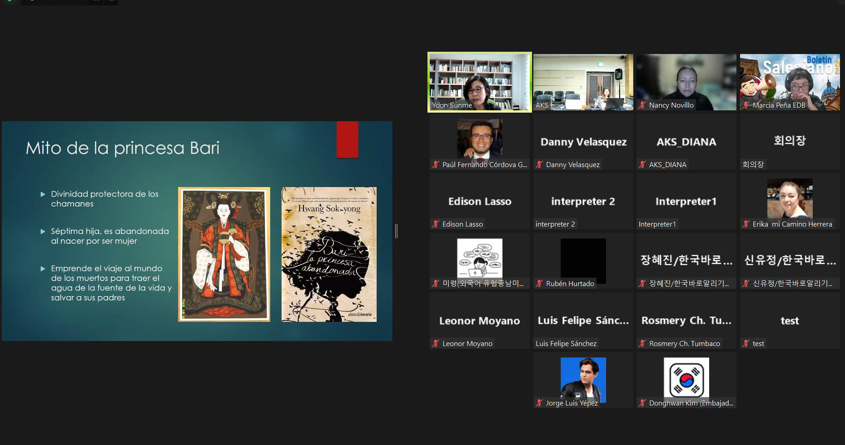Viewport: 845px width, 445px height.
Task: Click bullet 'Séptima hija, es abandonada'
Action: (110, 236)
